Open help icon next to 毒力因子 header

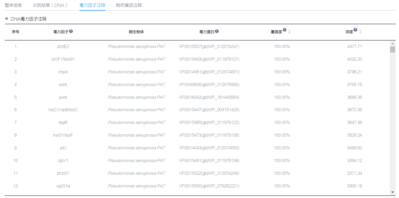pyautogui.click(x=71, y=31)
